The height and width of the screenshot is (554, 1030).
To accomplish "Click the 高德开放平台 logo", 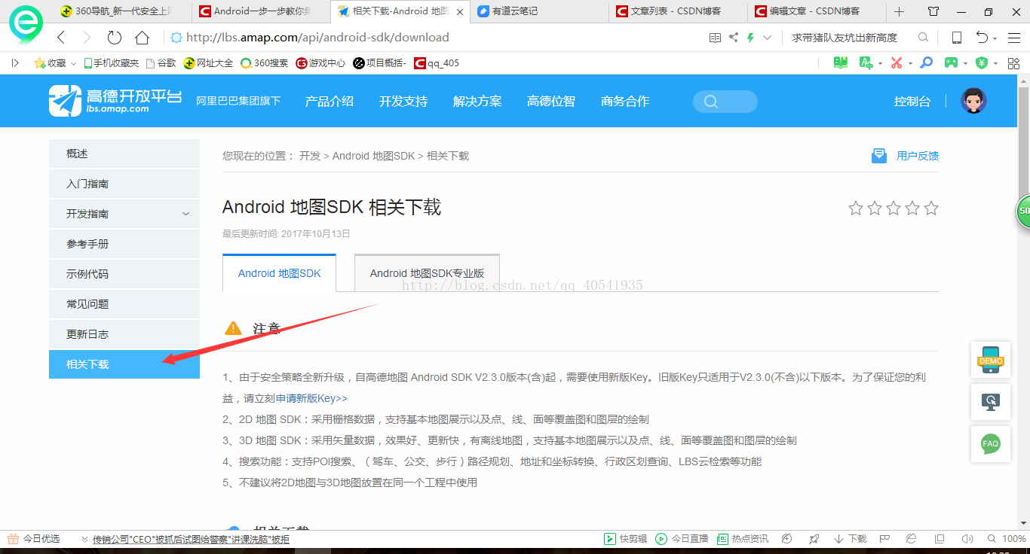I will 116,101.
